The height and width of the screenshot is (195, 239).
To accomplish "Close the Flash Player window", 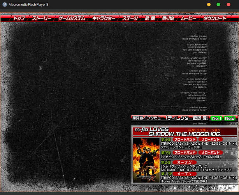I will pos(228,5).
